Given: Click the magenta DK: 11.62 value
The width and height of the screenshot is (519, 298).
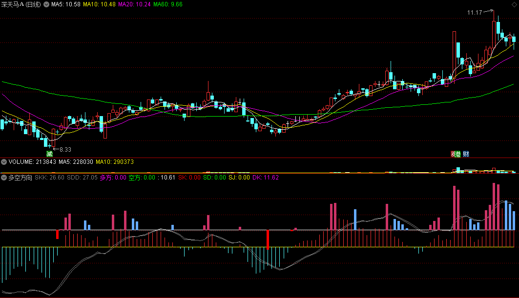Looking at the screenshot, I should [x=266, y=178].
